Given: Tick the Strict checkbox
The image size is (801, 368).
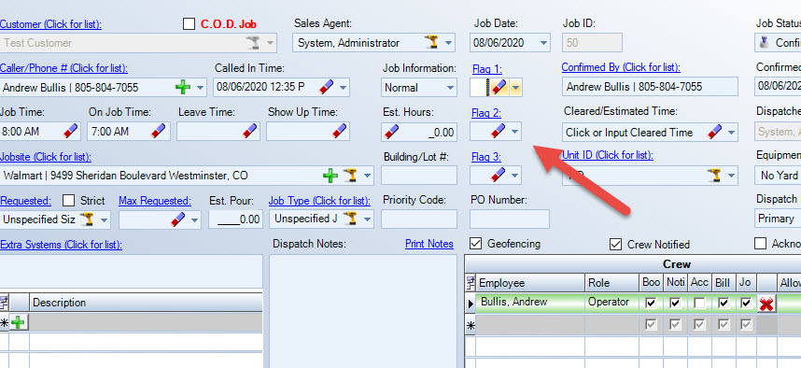Looking at the screenshot, I should (68, 201).
